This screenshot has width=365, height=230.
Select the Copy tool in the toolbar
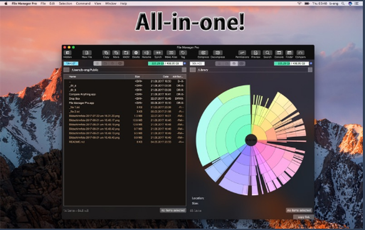click(x=106, y=53)
